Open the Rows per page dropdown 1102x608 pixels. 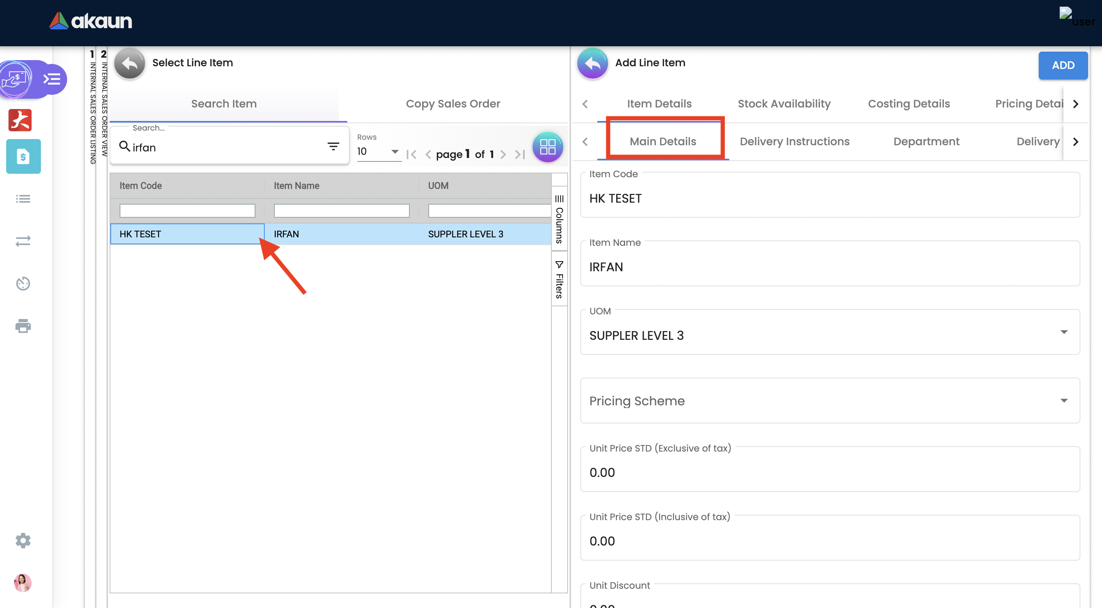[x=379, y=151]
